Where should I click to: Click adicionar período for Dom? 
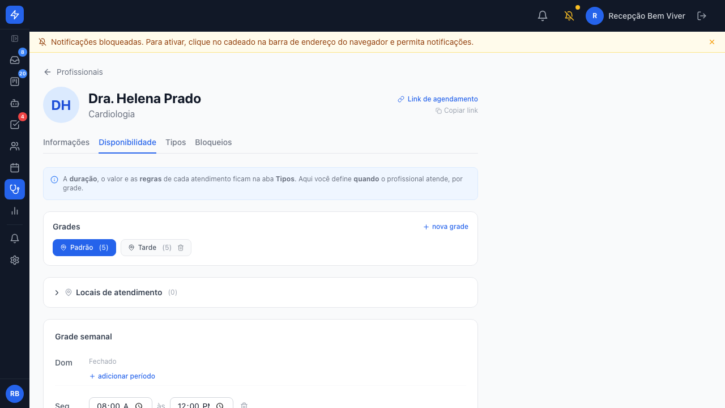point(122,376)
